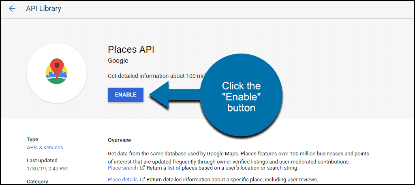Open the Place search link
Image resolution: width=415 pixels, height=185 pixels.
click(x=123, y=168)
